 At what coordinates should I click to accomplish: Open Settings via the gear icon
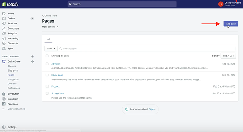[x=4, y=127]
